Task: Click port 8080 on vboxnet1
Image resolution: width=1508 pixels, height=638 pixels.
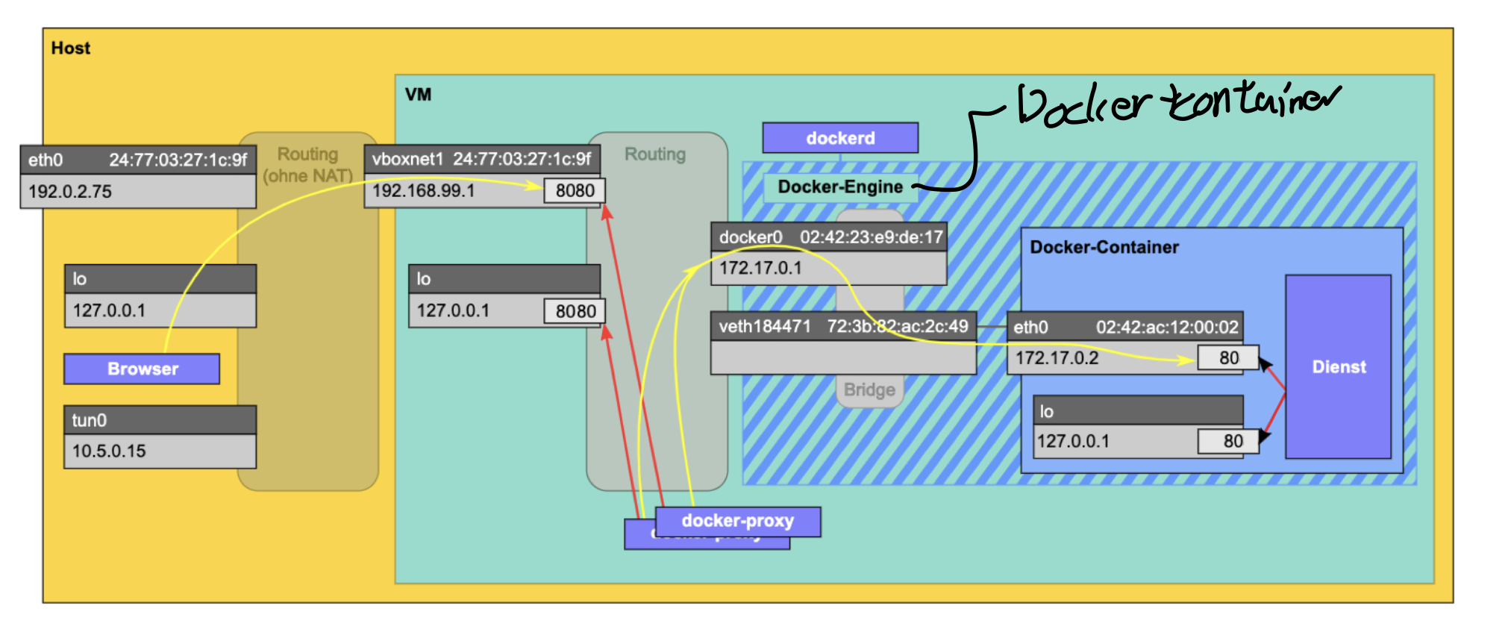Action: (x=575, y=191)
